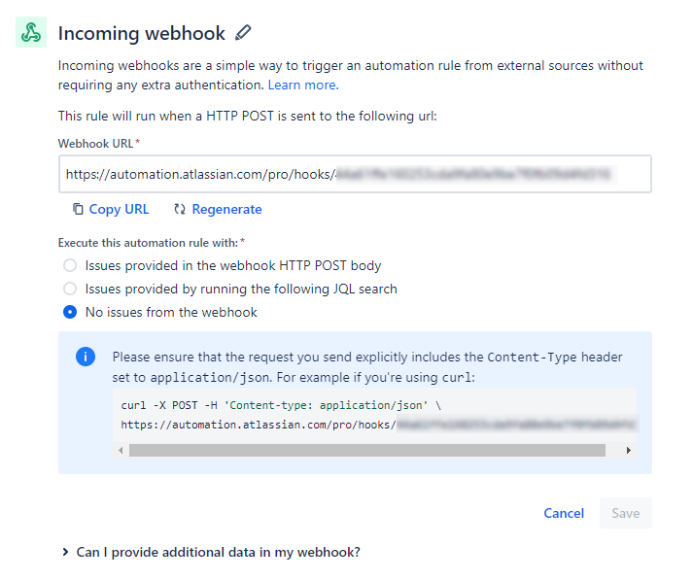Click the pencil edit icon beside the title
Image resolution: width=693 pixels, height=580 pixels.
click(243, 33)
